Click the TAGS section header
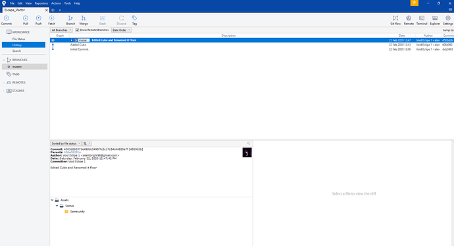The height and width of the screenshot is (246, 454). 16,74
